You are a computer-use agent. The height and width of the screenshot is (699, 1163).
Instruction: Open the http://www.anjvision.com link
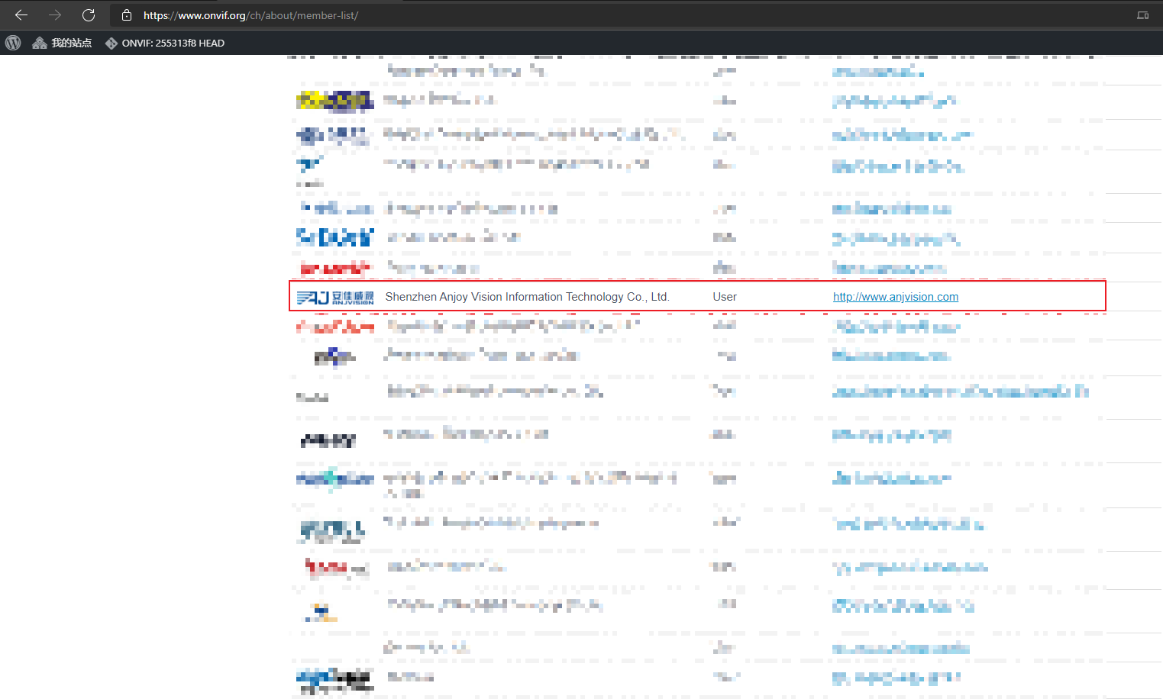(x=895, y=297)
